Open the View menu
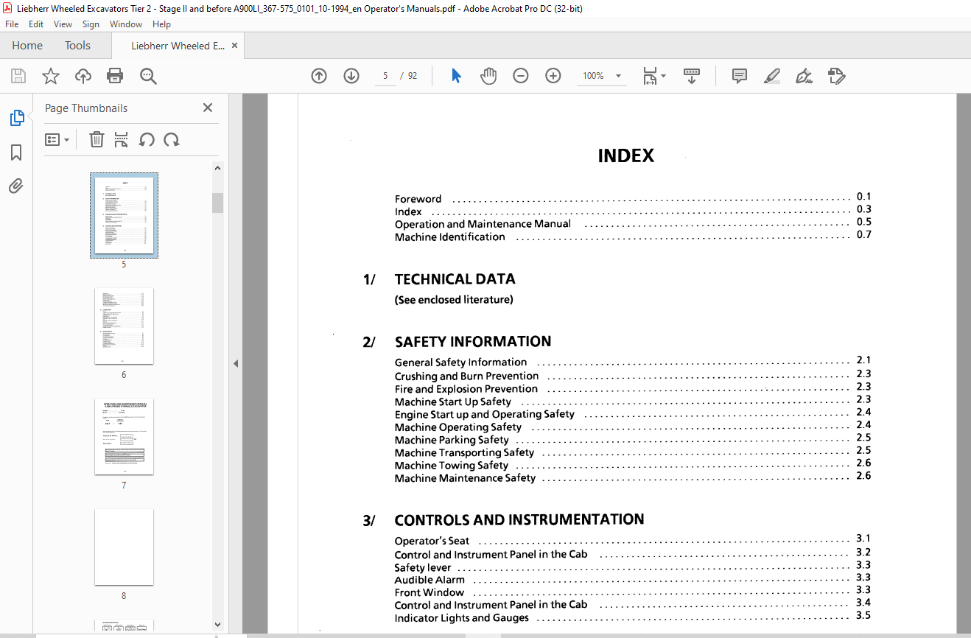 (x=63, y=24)
